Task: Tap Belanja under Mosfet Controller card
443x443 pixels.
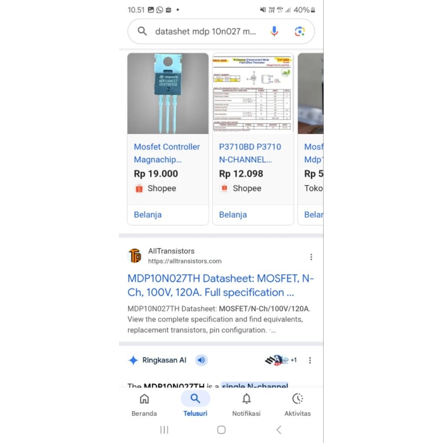Action: tap(148, 215)
